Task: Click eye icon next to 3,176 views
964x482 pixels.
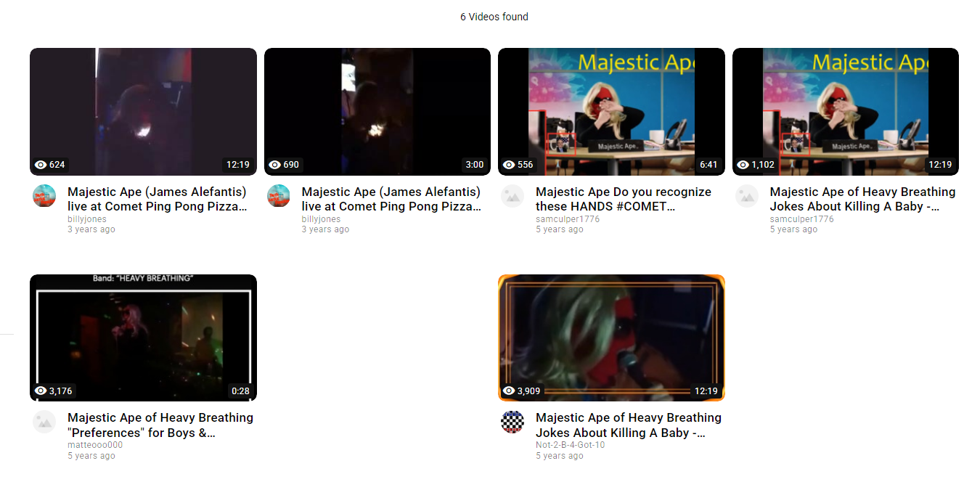Action: (x=41, y=391)
